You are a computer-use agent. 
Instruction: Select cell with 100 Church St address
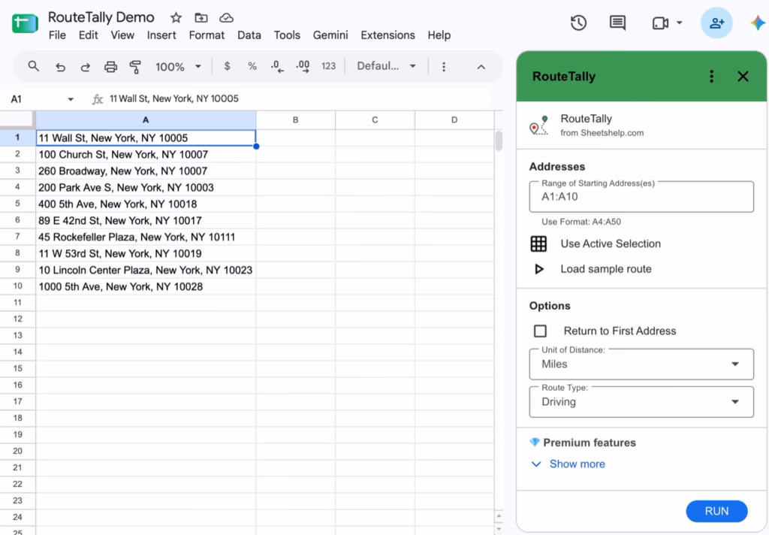point(146,155)
